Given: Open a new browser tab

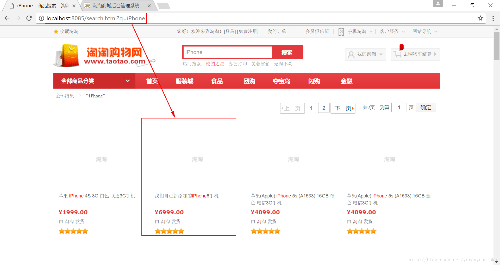Looking at the screenshot, I should 164,6.
